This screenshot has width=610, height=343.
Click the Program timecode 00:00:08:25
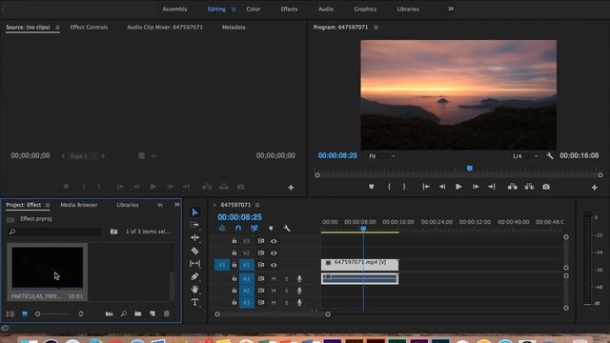(337, 155)
